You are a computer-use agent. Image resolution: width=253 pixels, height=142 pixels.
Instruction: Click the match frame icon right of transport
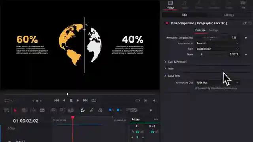138,101
